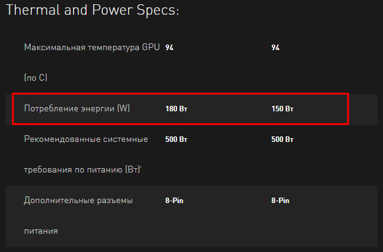Select 500 Вт in the first column
The width and height of the screenshot is (383, 252).
[176, 140]
